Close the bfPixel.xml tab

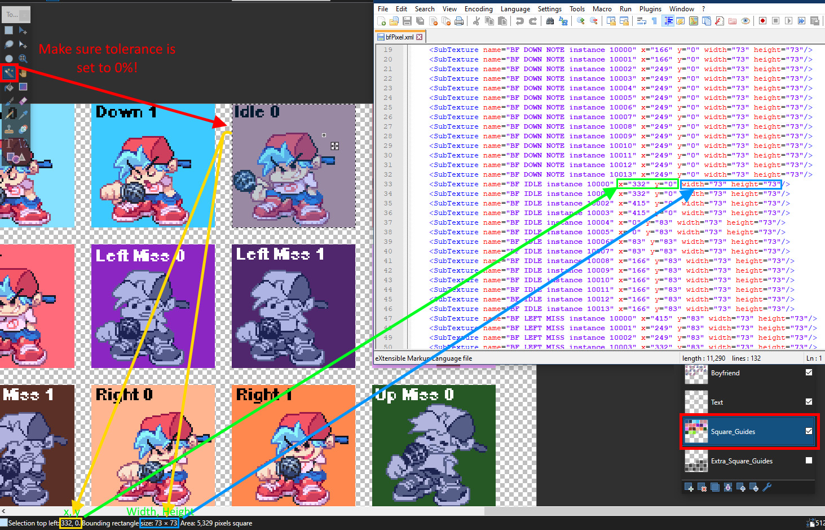419,37
